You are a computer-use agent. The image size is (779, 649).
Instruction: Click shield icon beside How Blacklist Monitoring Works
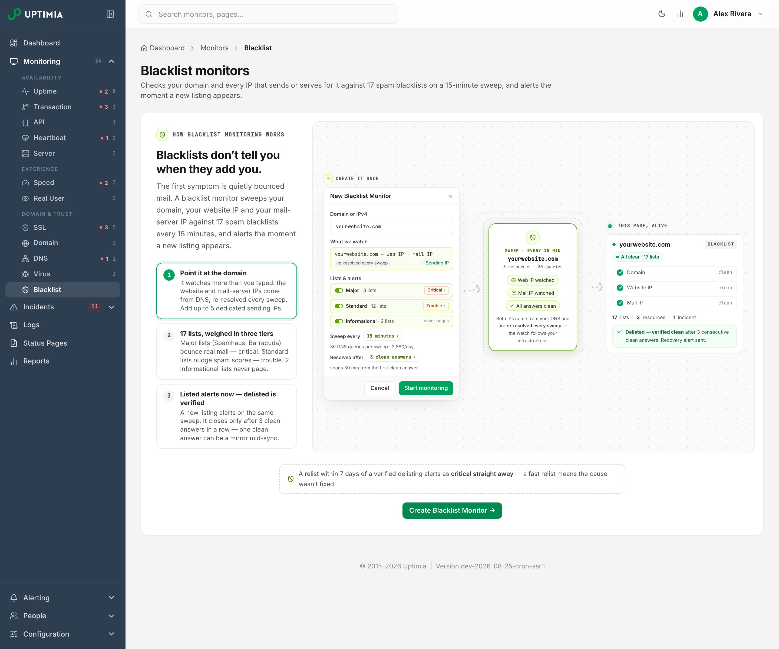(162, 135)
